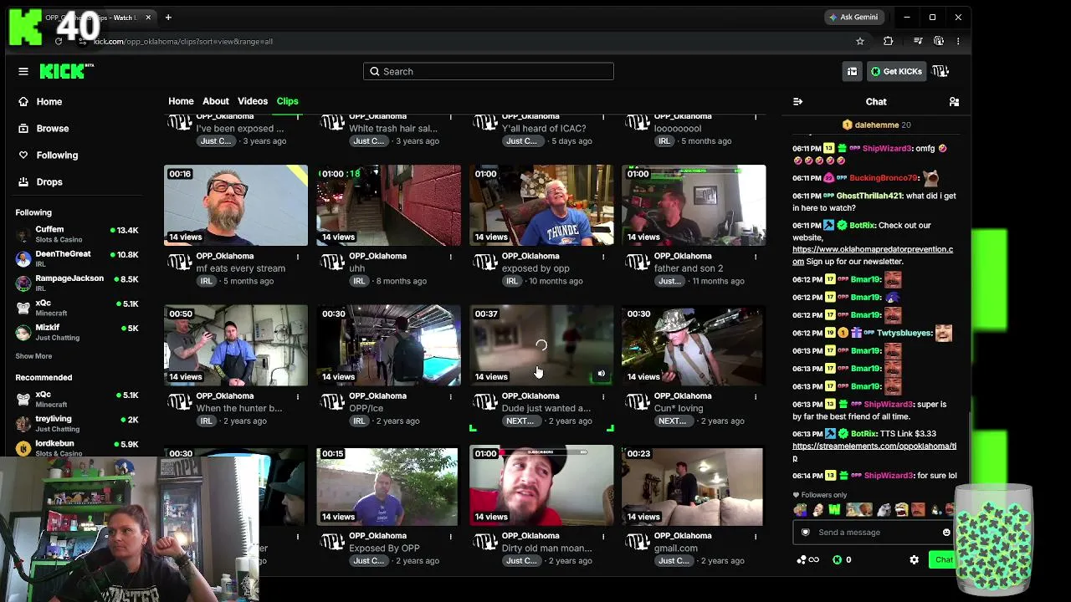Open options menu for 'gmail.com' clip
This screenshot has width=1071, height=602.
pos(756,536)
